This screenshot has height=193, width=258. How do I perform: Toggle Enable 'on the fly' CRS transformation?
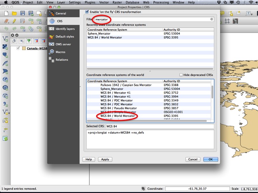tap(87, 12)
